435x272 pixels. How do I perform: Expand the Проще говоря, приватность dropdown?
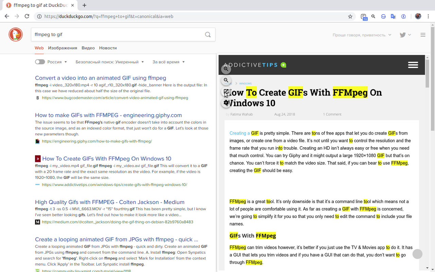click(x=362, y=35)
